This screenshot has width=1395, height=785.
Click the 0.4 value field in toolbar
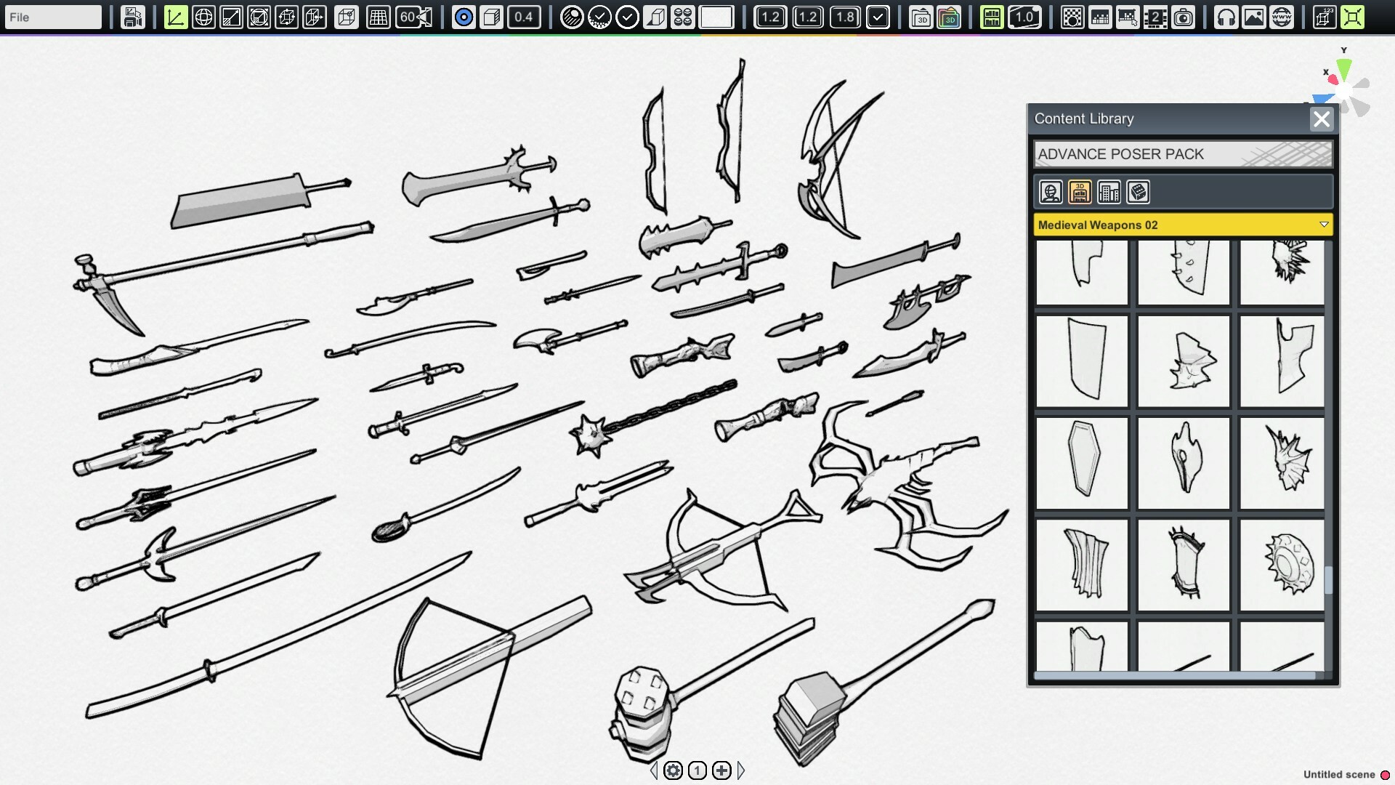coord(525,17)
